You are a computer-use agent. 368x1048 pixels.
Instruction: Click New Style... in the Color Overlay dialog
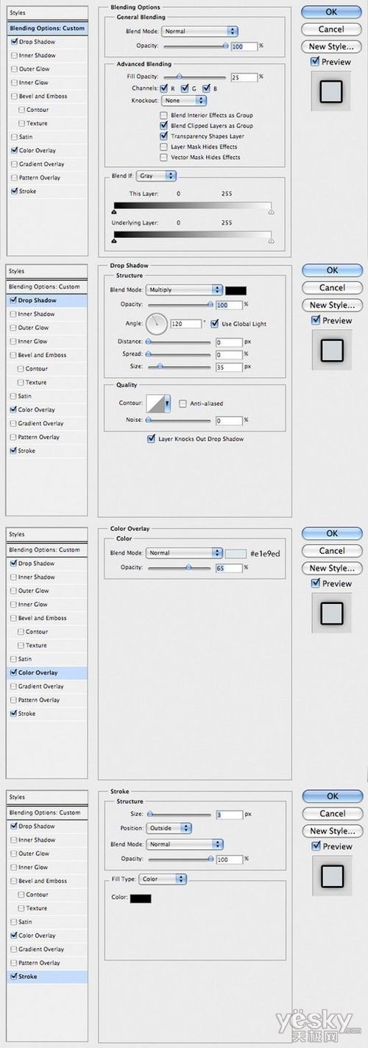[x=332, y=568]
